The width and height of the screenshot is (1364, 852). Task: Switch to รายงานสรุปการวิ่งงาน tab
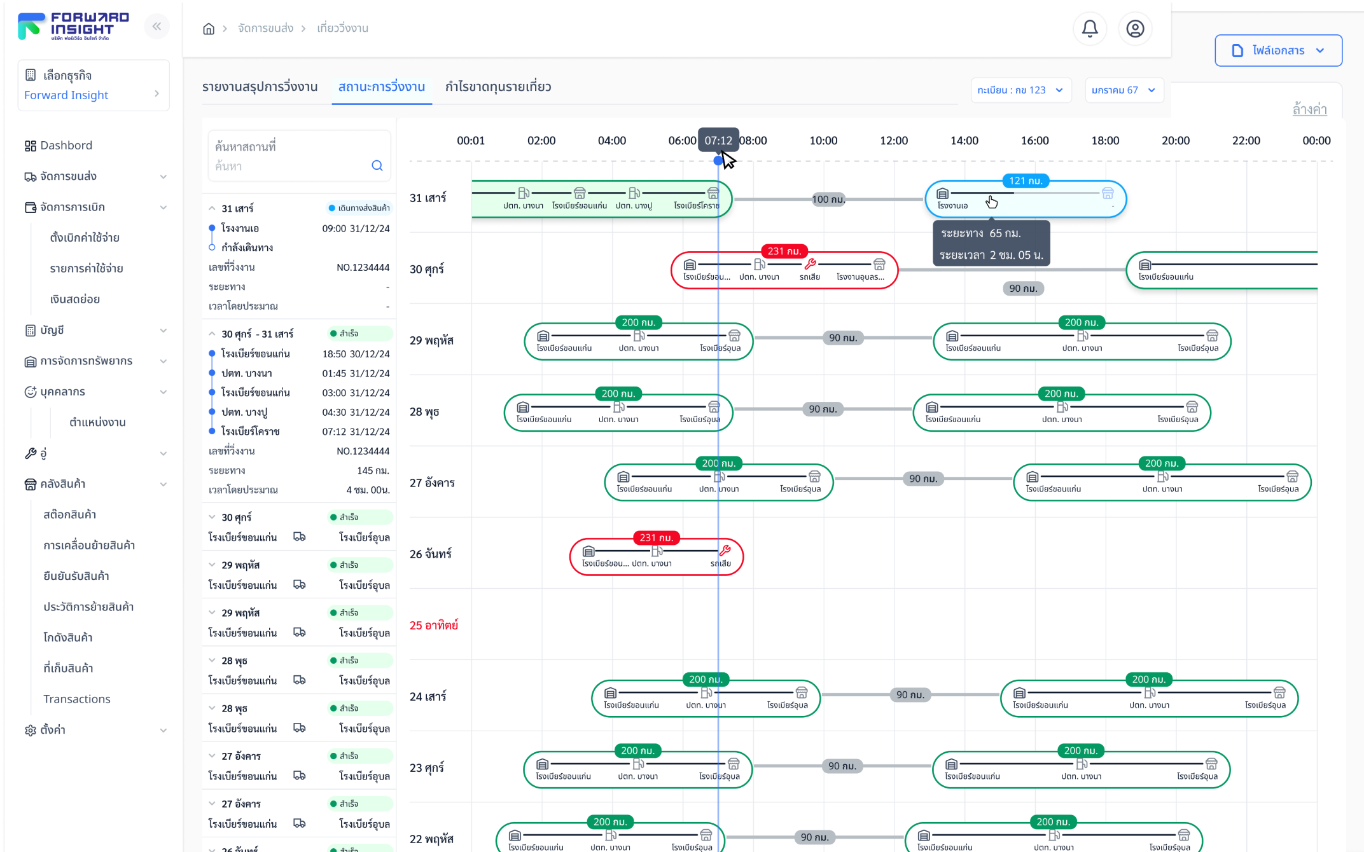(x=260, y=87)
